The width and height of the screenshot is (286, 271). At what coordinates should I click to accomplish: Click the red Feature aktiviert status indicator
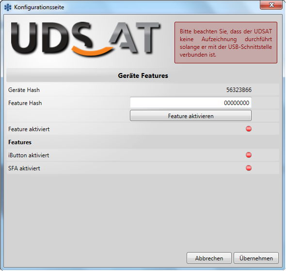tap(249, 129)
